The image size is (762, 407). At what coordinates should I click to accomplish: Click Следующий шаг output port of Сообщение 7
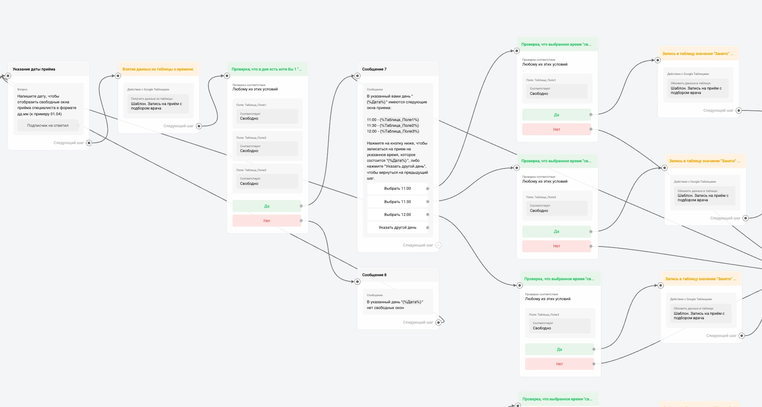click(438, 245)
